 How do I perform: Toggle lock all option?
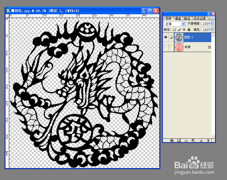189,29
